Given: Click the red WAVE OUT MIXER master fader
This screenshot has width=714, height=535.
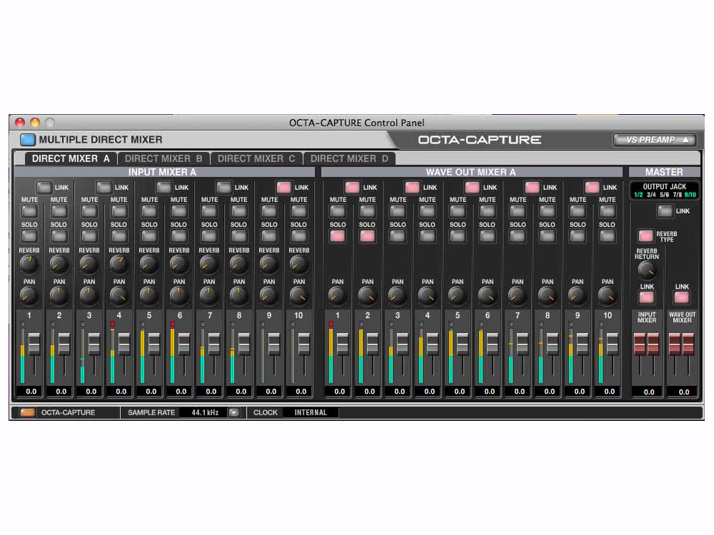Looking at the screenshot, I should click(682, 344).
